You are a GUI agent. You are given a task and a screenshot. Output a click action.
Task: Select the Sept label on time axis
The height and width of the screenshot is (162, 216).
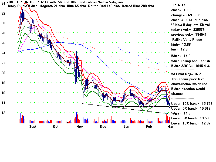[33, 126]
